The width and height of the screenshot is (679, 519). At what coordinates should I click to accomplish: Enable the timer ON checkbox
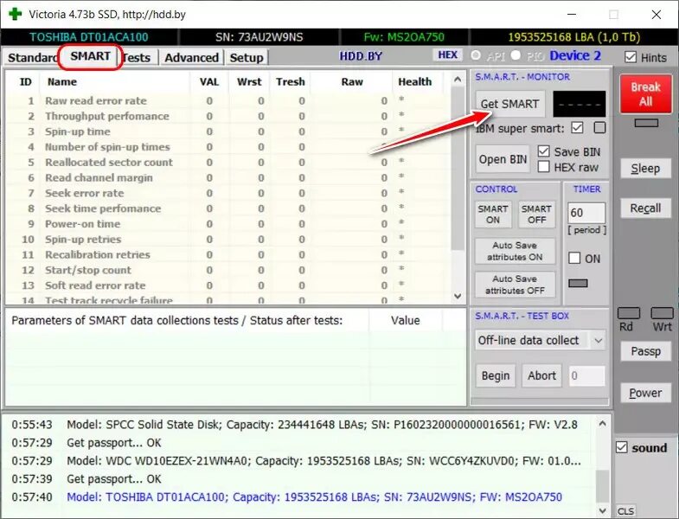574,258
